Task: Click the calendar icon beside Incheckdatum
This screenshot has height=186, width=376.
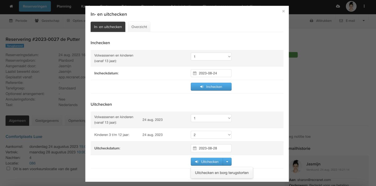Action: (x=195, y=73)
